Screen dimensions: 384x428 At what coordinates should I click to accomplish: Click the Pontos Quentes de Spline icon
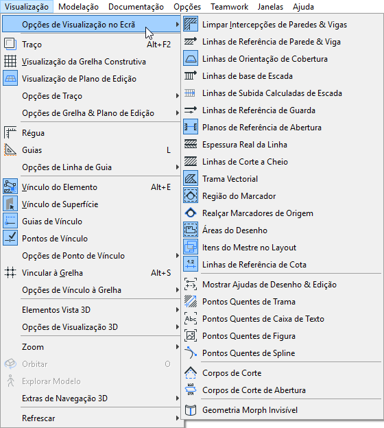point(191,353)
